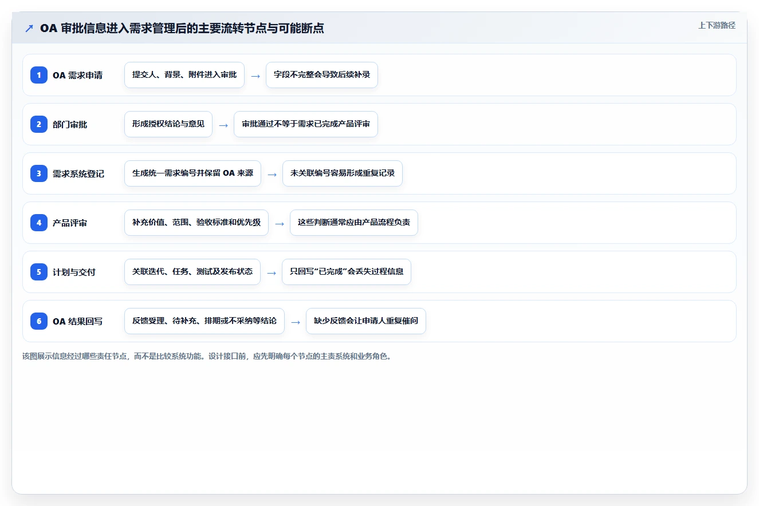Select the step 4 number badge
This screenshot has height=506, width=759.
39,223
